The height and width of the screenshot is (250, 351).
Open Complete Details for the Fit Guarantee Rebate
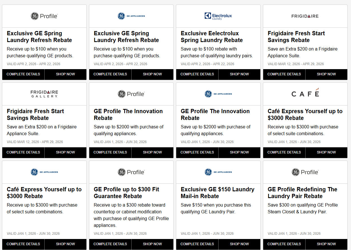tap(110, 244)
